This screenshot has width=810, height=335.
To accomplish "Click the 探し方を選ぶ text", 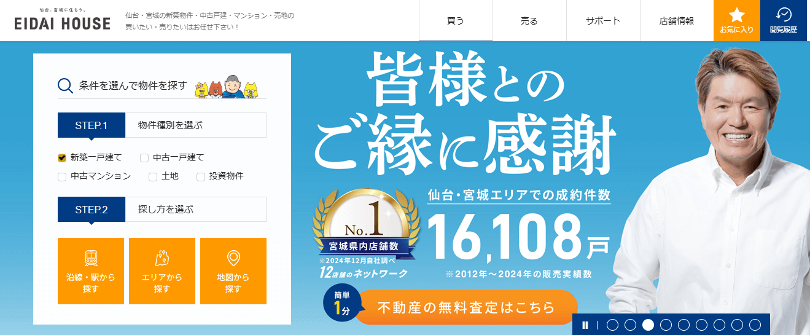I will click(x=166, y=210).
